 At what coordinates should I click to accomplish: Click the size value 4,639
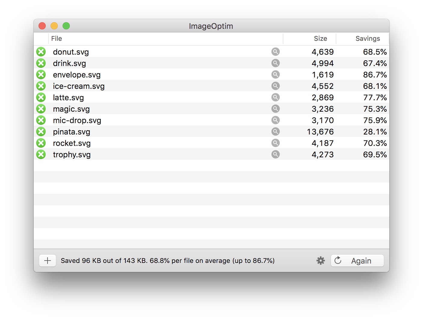pos(323,52)
